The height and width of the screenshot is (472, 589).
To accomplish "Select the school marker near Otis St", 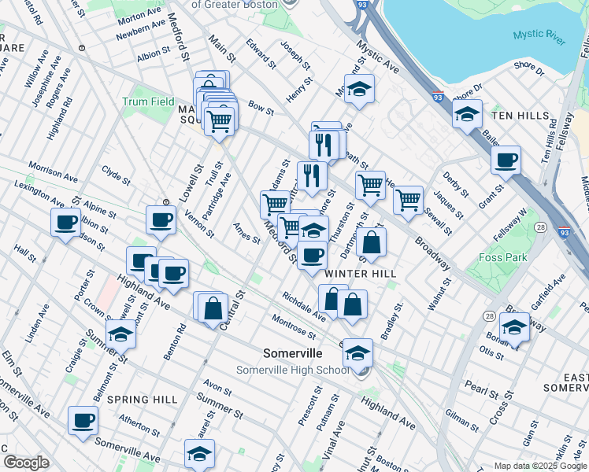I will point(514,326).
